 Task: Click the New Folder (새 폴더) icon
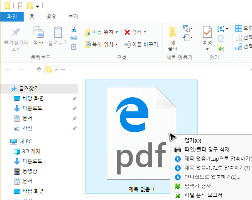tap(172, 32)
